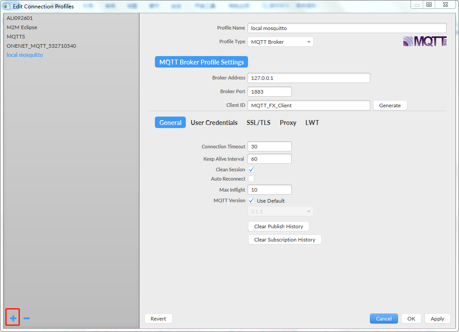
Task: Focus the Connection Timeout field
Action: pyautogui.click(x=270, y=147)
